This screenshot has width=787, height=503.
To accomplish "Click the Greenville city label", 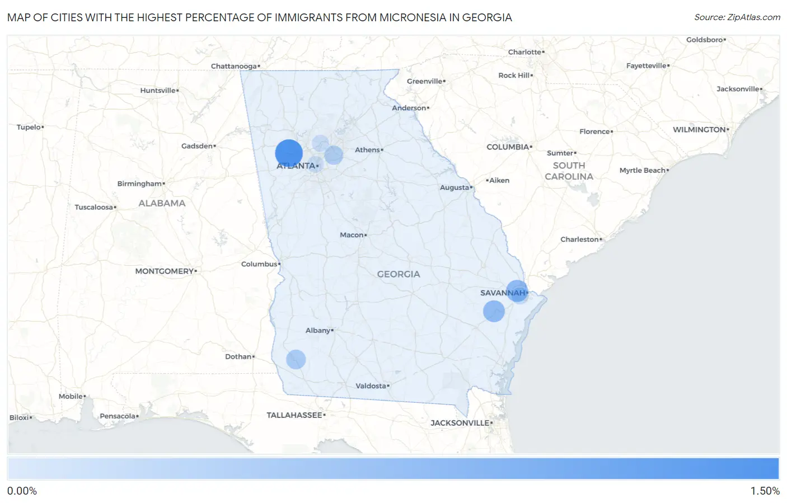I will [x=424, y=82].
